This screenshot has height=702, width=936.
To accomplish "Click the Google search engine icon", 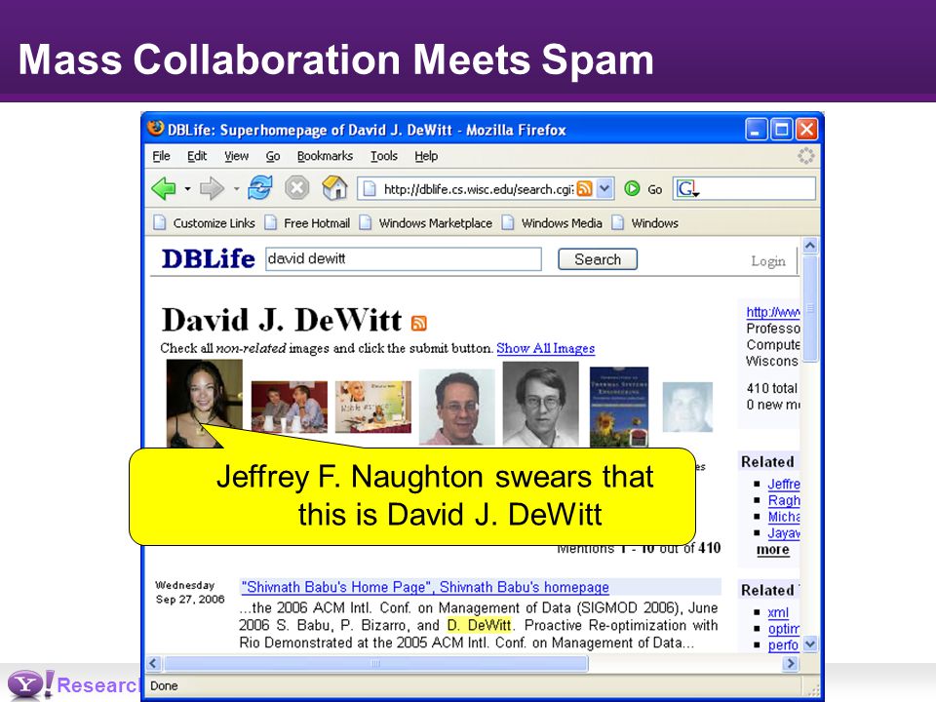I will click(686, 188).
